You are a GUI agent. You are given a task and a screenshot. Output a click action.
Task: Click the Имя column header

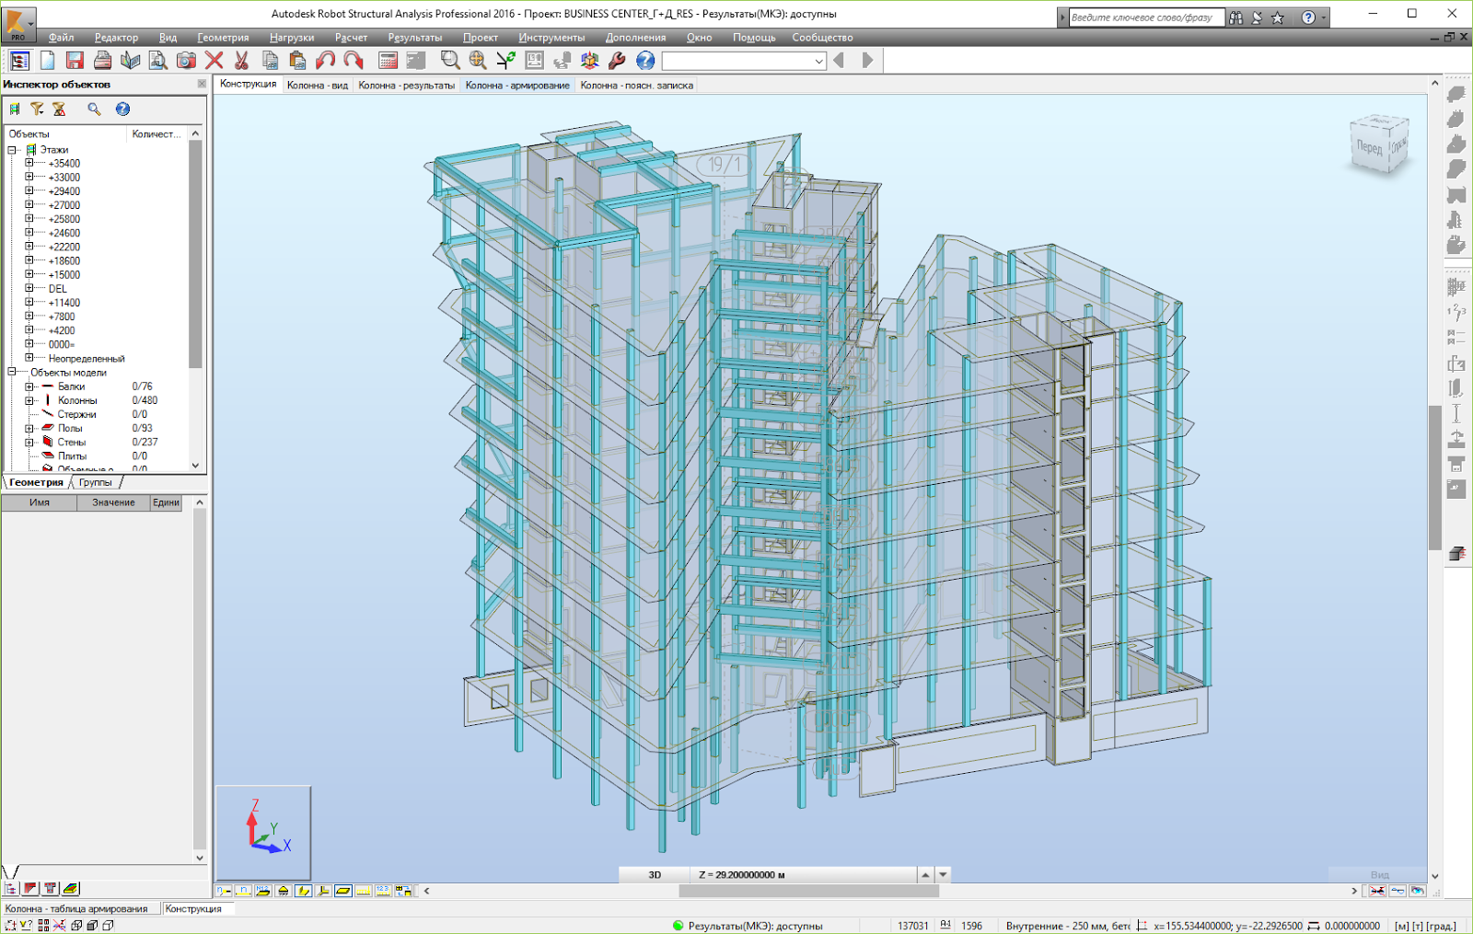40,502
